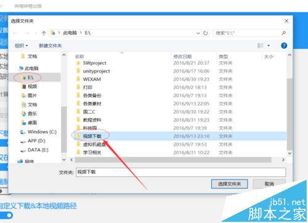Toggle 自定义下载&本地视频路径 switch in background window
The width and height of the screenshot is (308, 223).
coord(7,216)
